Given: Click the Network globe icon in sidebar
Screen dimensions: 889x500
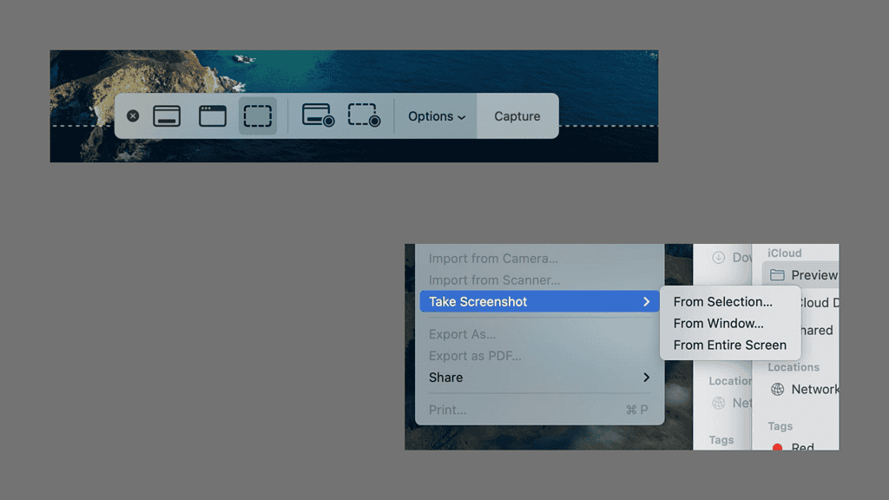Looking at the screenshot, I should (x=777, y=389).
